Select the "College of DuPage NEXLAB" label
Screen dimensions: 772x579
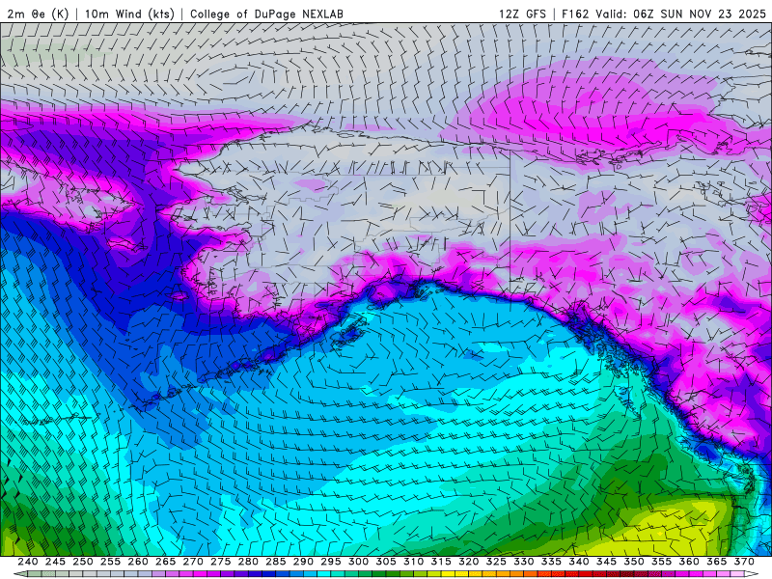pos(266,14)
